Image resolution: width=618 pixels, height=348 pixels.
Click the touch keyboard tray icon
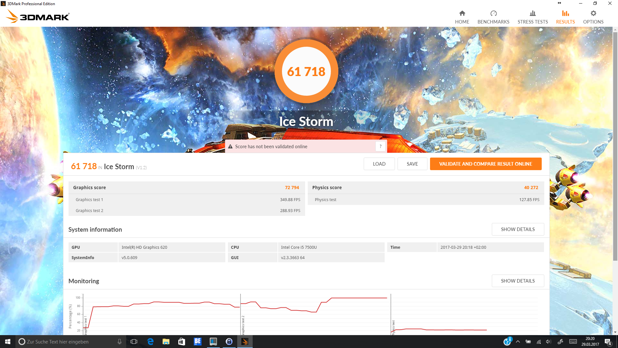coord(573,342)
